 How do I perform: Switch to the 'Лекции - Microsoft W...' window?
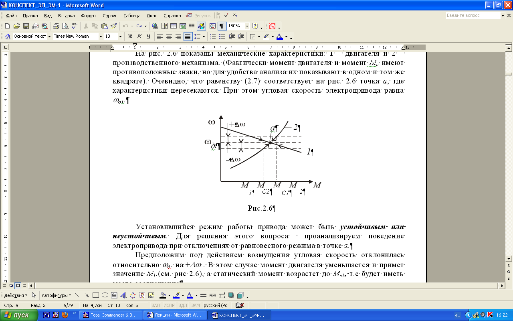[175, 315]
